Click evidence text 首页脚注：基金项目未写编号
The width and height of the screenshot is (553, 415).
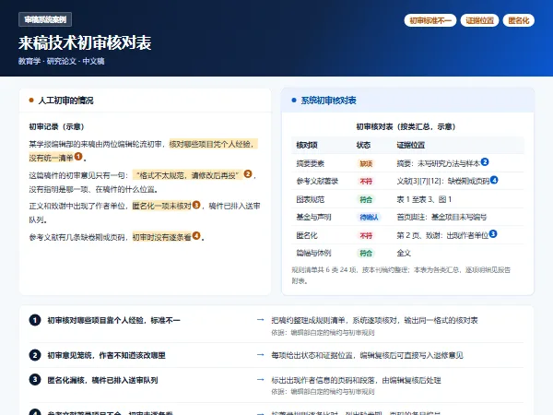pyautogui.click(x=441, y=218)
